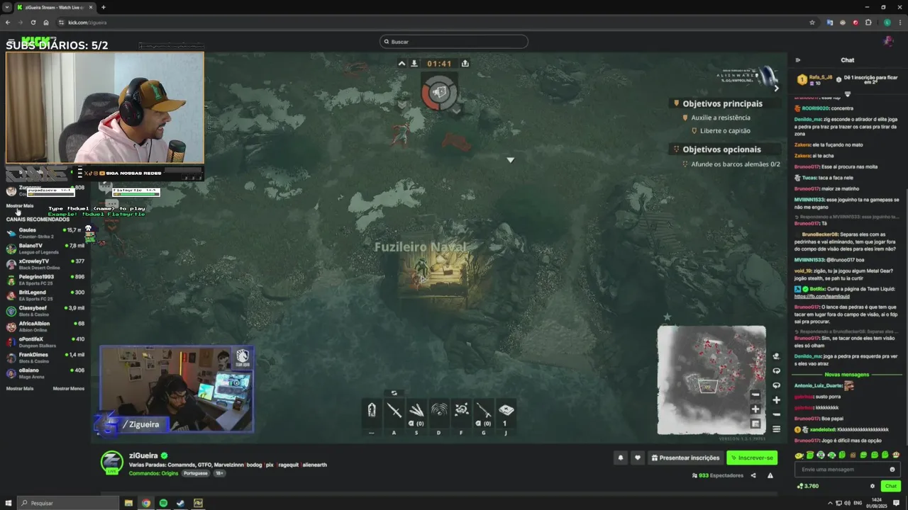Viewport: 908px width, 510px height.
Task: Click the Kick logo at top left
Action: pos(35,42)
